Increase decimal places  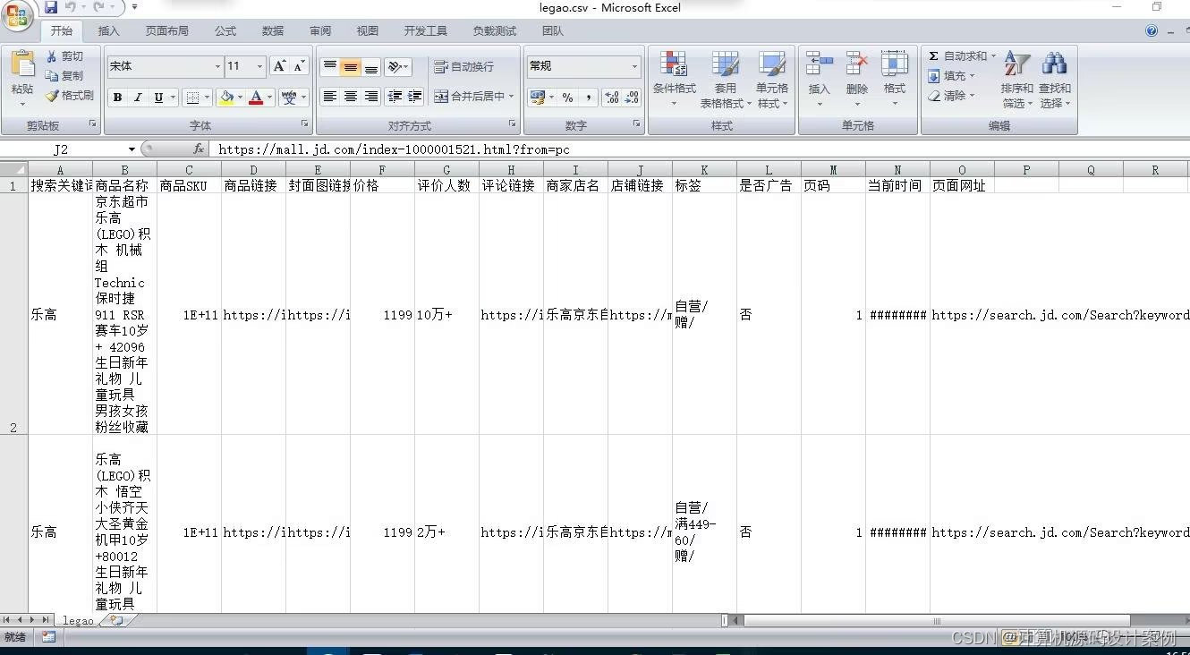point(612,98)
